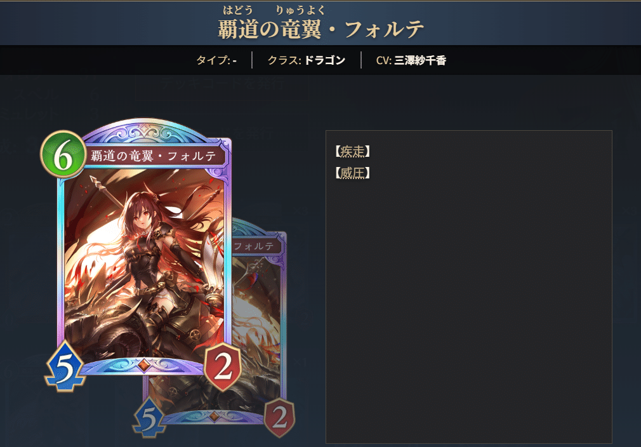Open the 威圧 keyword link
The image size is (641, 447).
[352, 173]
